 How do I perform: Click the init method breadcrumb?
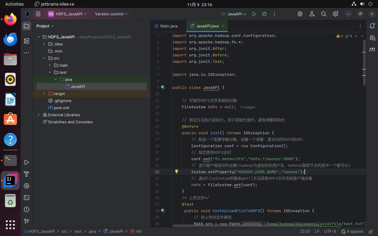point(136,232)
